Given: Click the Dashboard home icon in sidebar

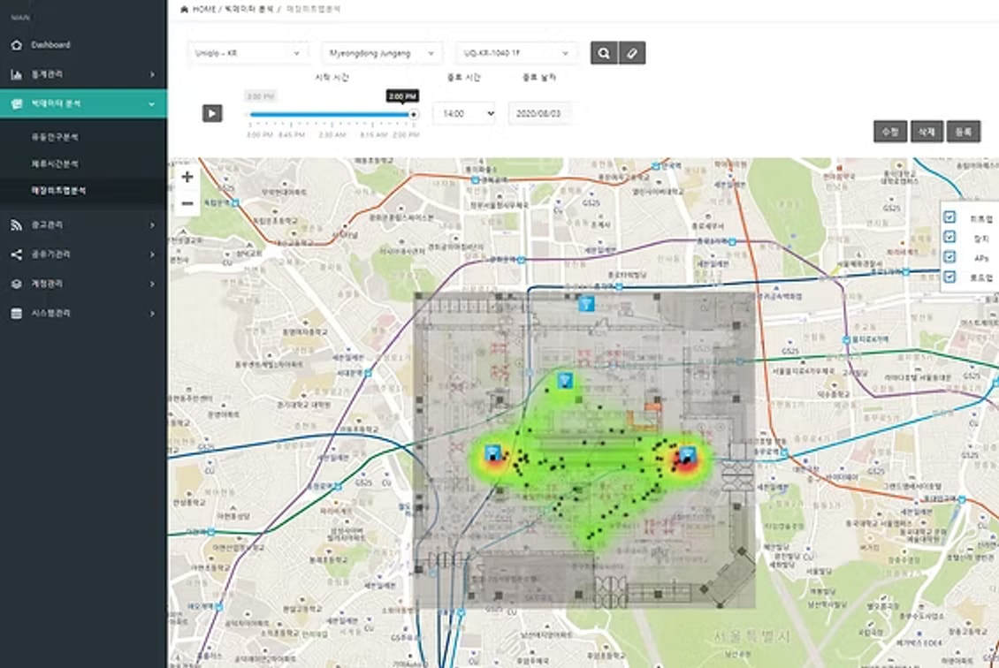Looking at the screenshot, I should tap(17, 45).
